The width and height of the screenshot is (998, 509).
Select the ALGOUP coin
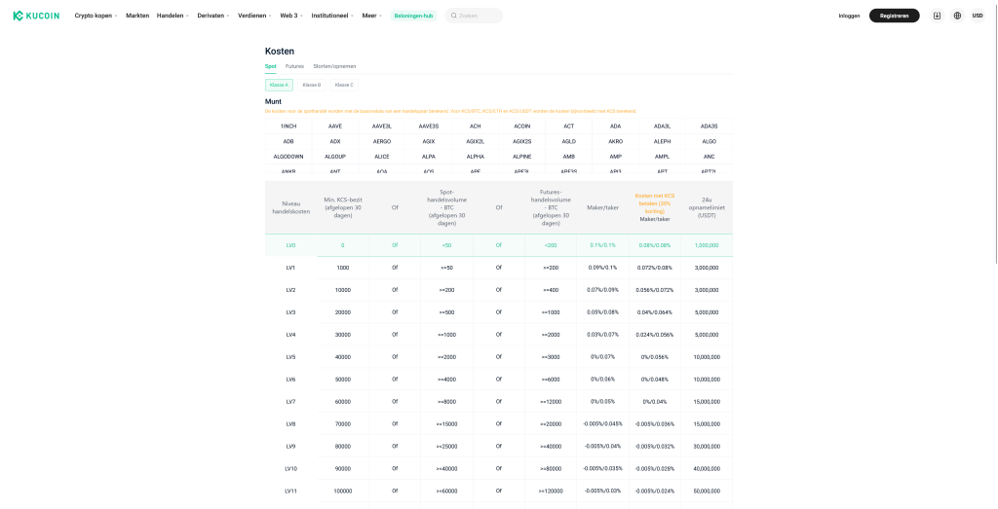(x=335, y=157)
